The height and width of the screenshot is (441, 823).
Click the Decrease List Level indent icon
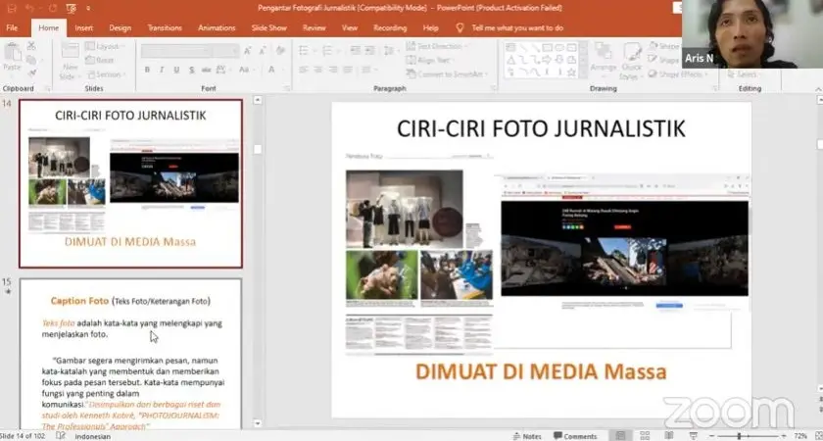pyautogui.click(x=356, y=51)
